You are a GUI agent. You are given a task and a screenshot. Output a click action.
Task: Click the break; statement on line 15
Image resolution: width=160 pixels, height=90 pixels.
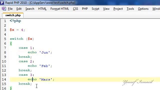tap(25, 84)
